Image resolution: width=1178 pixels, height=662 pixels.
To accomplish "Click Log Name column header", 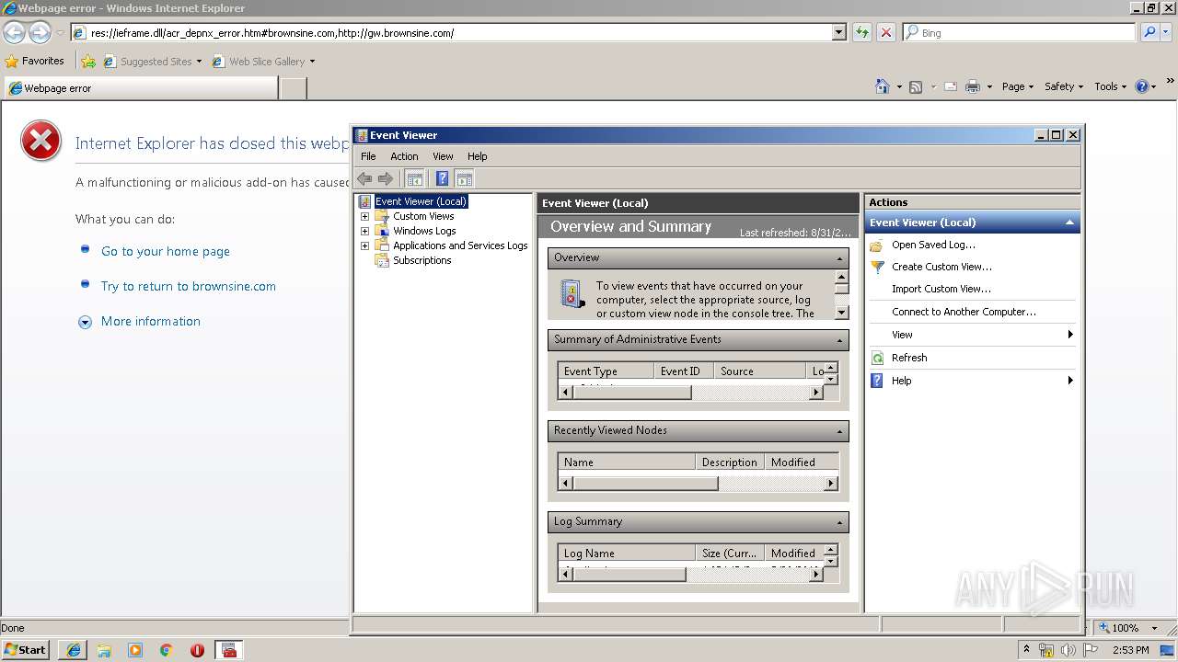I will pos(627,554).
